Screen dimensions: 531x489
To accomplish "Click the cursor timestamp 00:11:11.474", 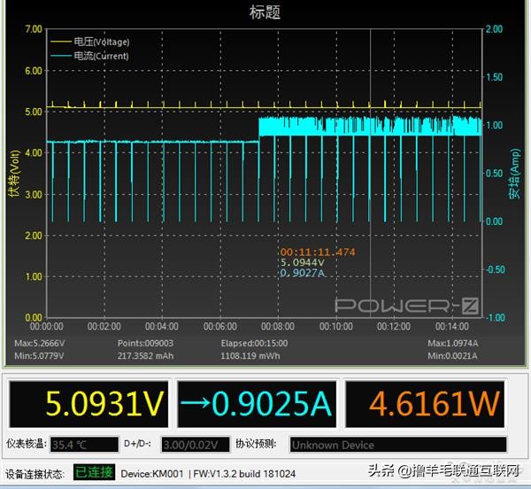I will tap(318, 252).
